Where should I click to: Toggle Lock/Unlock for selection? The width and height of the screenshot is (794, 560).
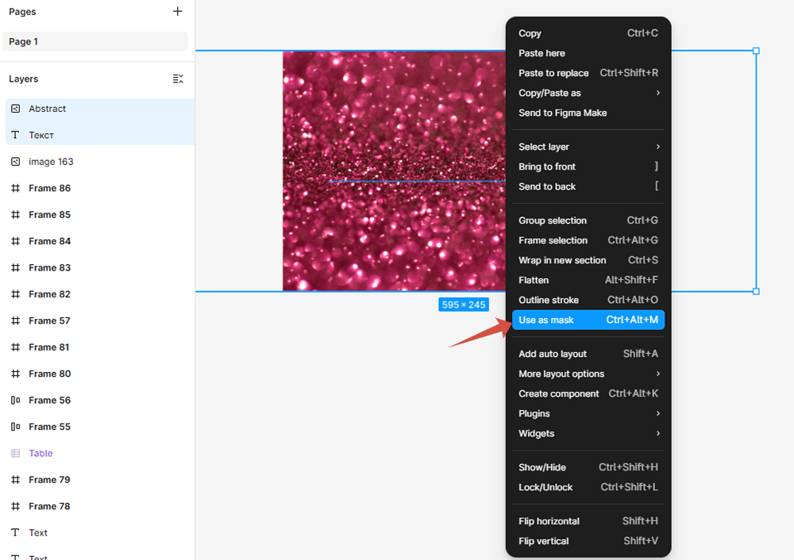tap(588, 487)
